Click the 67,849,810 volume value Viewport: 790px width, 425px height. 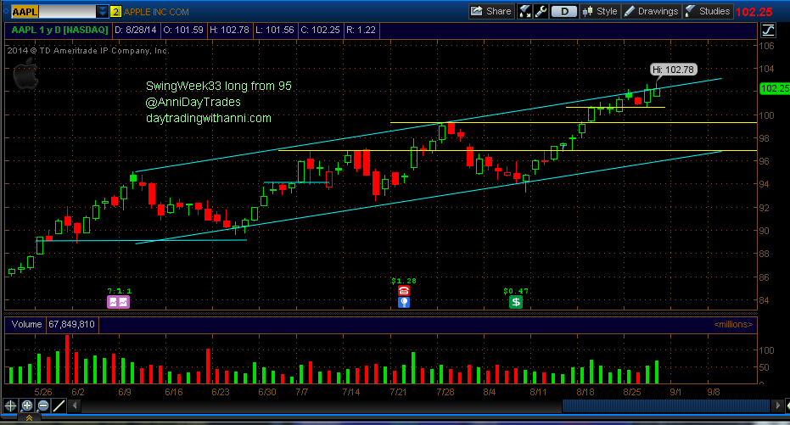71,324
